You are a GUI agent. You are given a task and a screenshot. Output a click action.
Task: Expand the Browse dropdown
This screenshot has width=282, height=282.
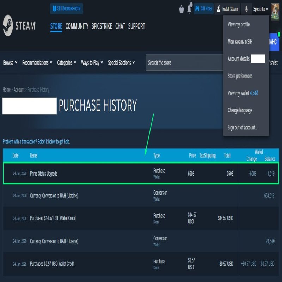[10, 63]
